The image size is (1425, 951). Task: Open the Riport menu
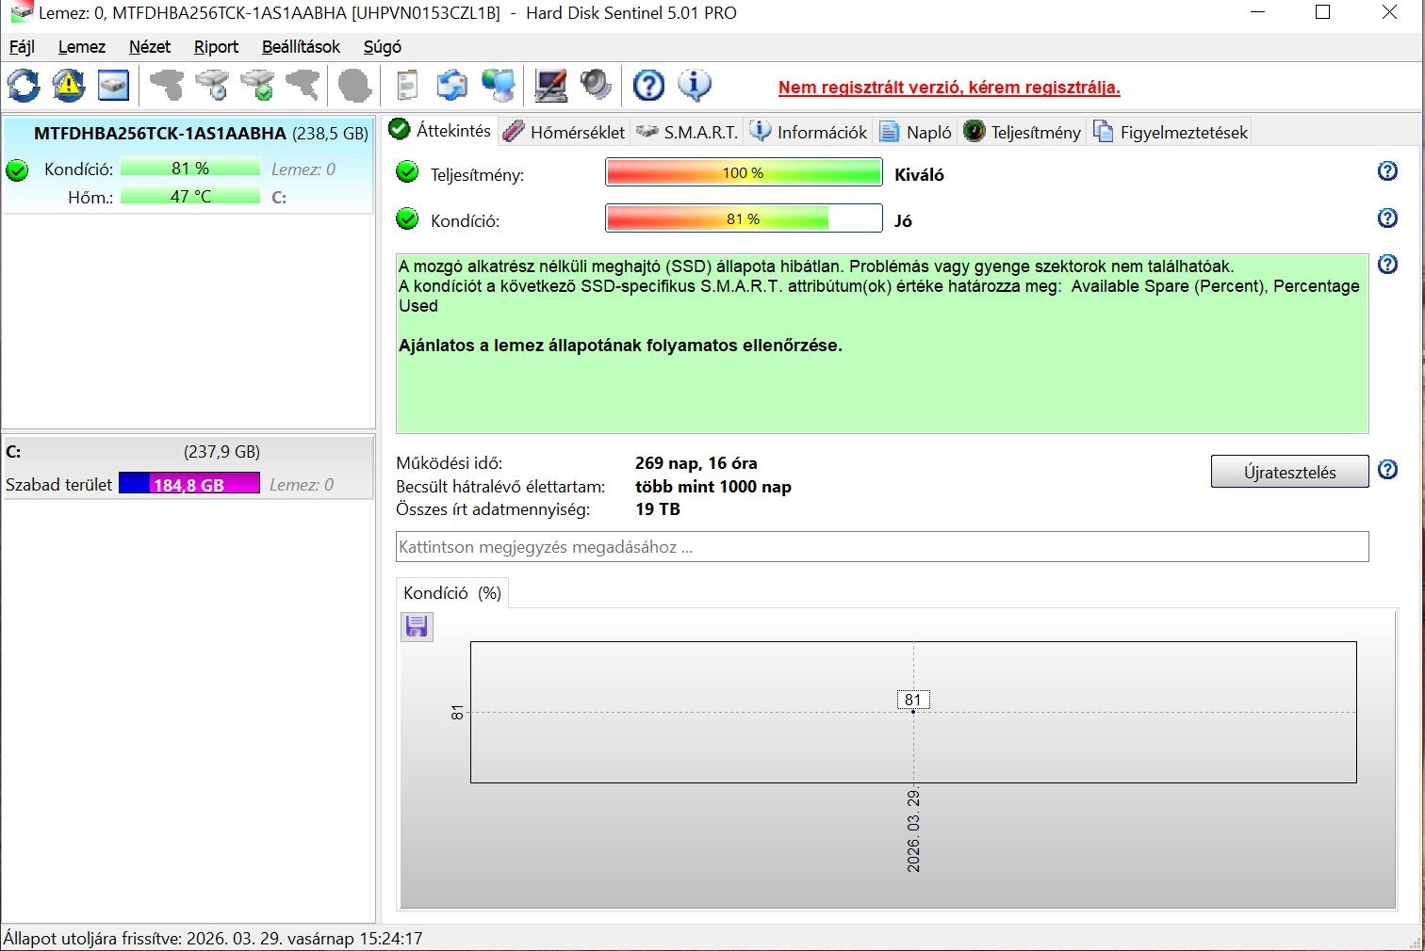(216, 46)
